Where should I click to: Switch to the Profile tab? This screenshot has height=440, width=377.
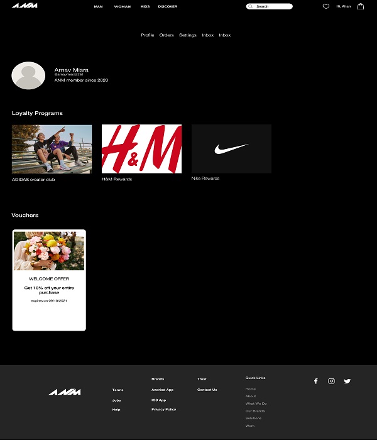click(148, 35)
